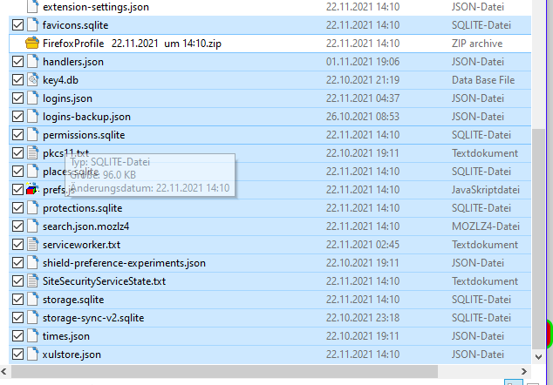Toggle the key4.db checkbox
Screen dimensions: 553x385
pos(17,80)
